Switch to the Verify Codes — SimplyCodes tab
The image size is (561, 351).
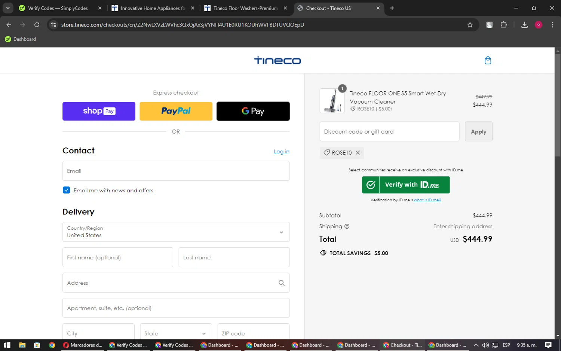point(58,8)
